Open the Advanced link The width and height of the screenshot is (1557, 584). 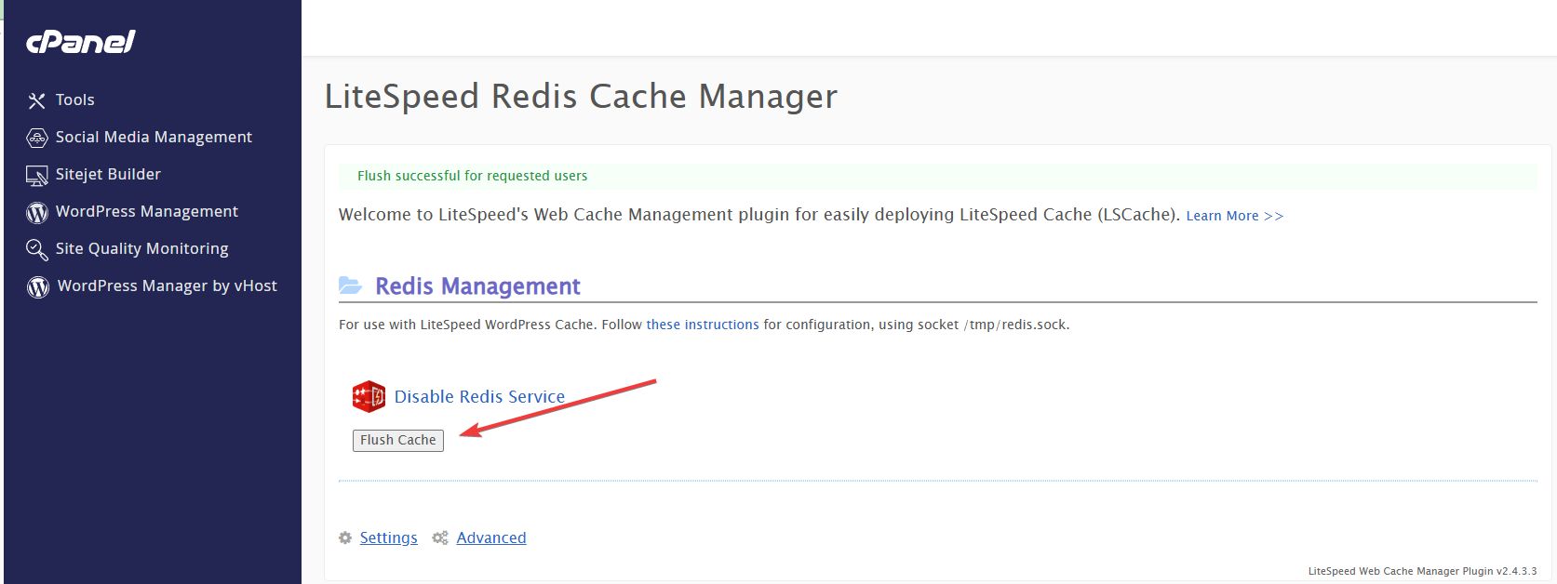[491, 538]
